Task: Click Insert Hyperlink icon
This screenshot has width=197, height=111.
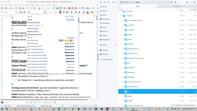Action: pyautogui.click(x=93, y=8)
